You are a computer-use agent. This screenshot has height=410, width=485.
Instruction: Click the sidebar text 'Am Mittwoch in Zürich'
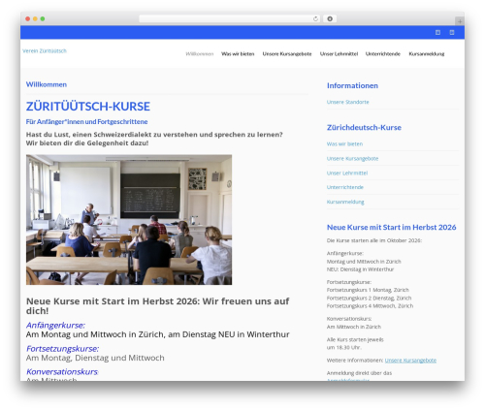click(x=354, y=327)
